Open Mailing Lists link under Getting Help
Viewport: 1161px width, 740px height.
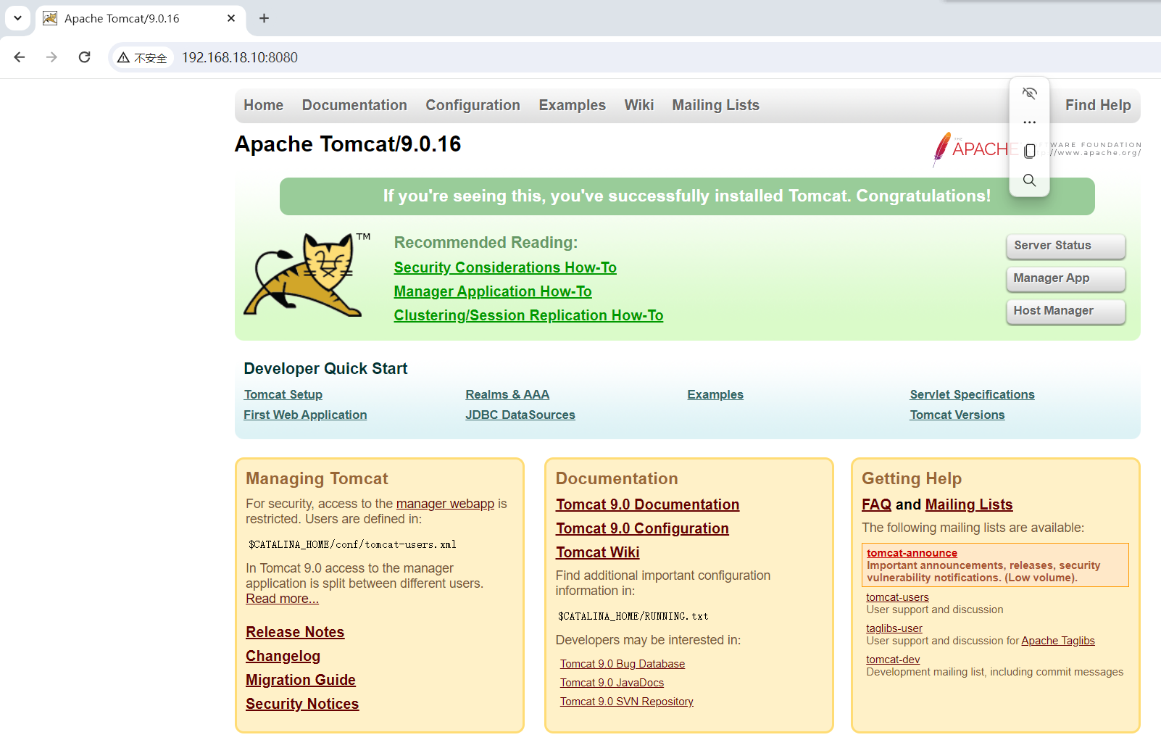969,504
